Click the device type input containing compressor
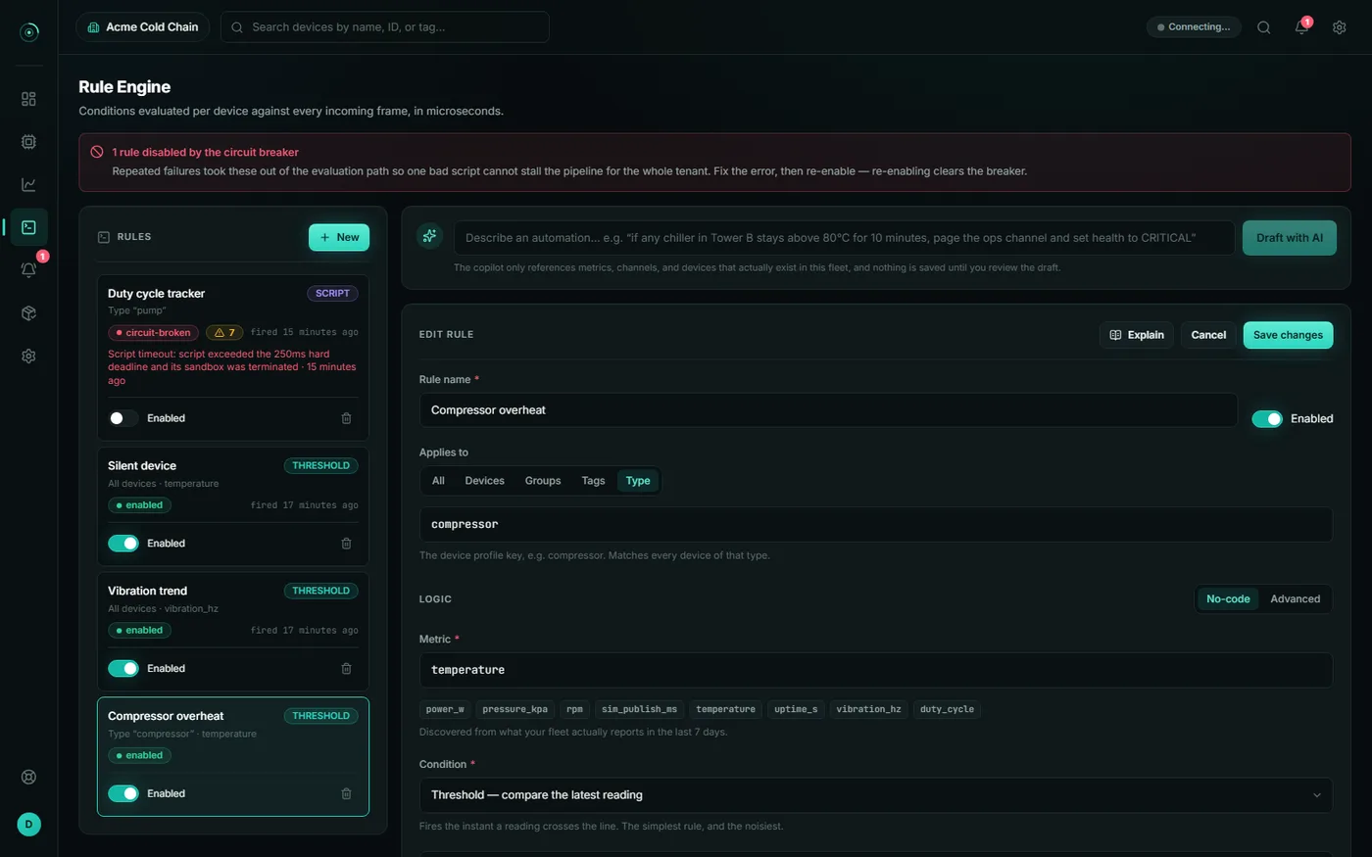The height and width of the screenshot is (857, 1372). coord(876,525)
